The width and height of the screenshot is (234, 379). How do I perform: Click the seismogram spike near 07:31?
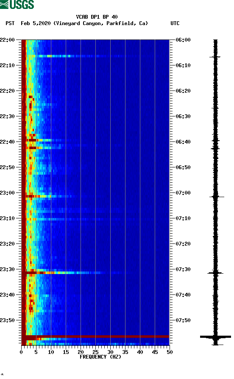point(215,273)
